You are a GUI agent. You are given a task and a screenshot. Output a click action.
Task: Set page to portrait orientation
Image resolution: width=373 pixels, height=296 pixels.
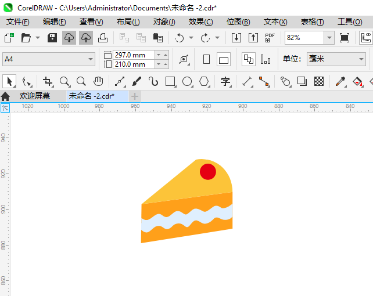coord(206,59)
